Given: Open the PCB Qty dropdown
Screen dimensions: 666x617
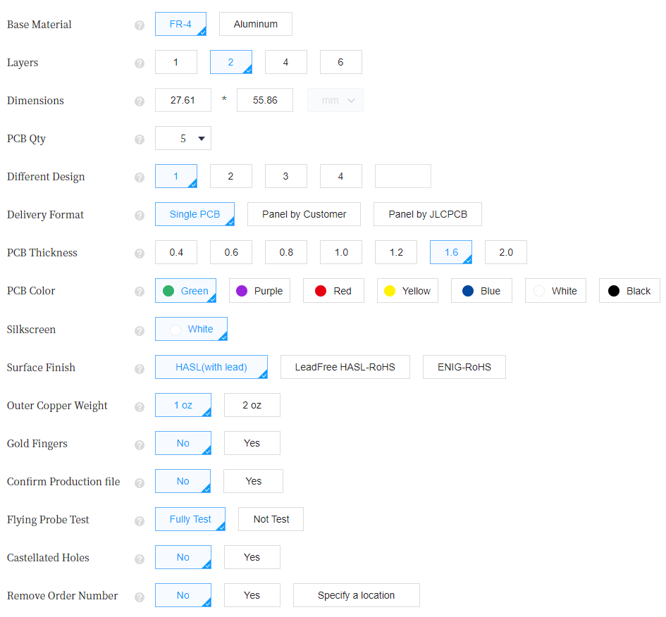Looking at the screenshot, I should pos(183,139).
